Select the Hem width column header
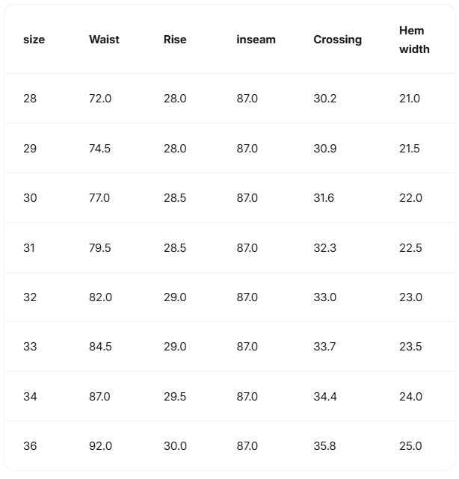Screen dimensions: 459x479 point(414,40)
